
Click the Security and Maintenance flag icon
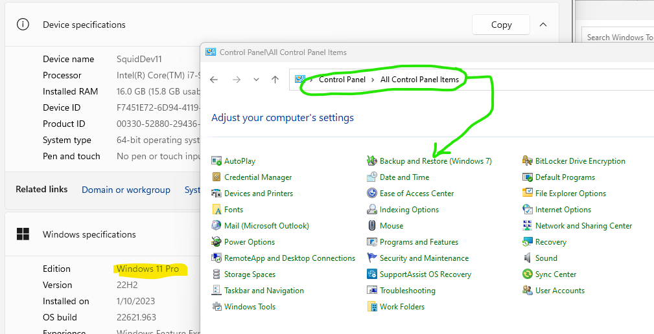click(372, 258)
